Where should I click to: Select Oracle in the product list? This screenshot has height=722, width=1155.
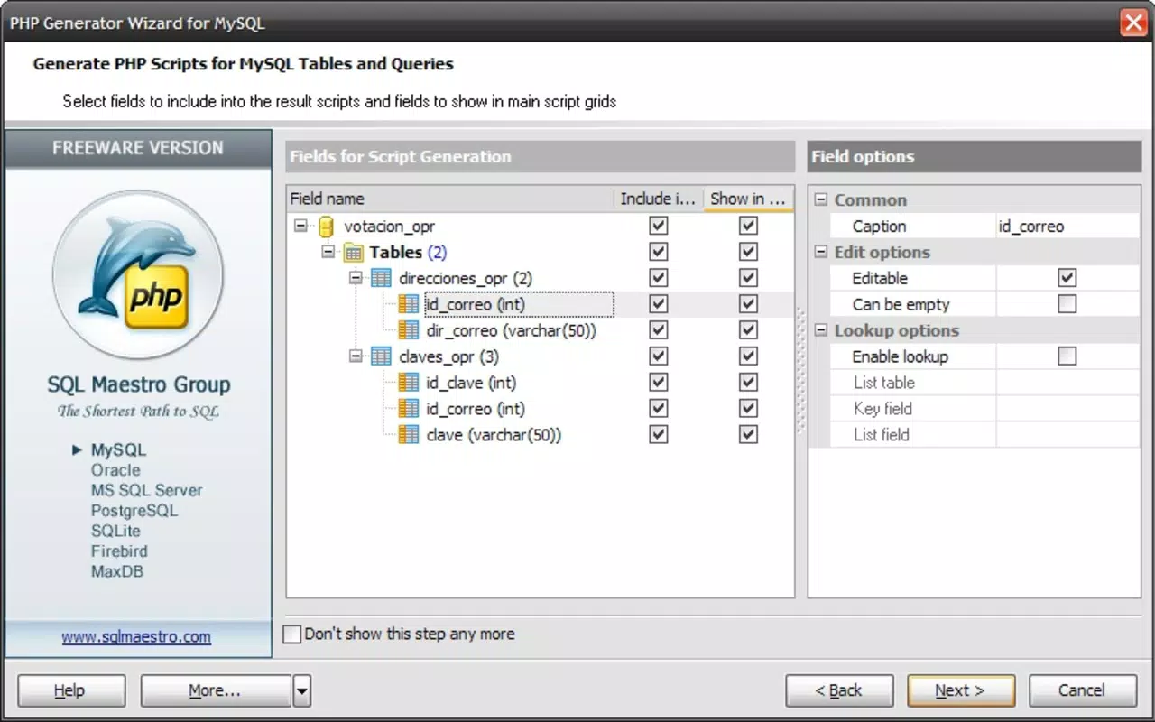tap(115, 470)
